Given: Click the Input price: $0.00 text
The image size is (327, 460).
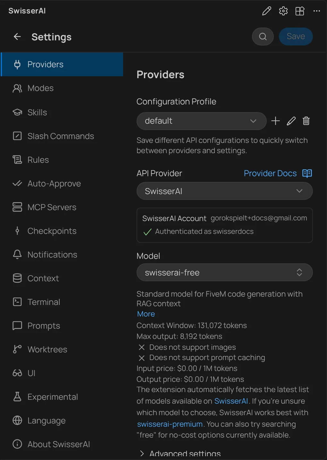Looking at the screenshot, I should point(187,368).
